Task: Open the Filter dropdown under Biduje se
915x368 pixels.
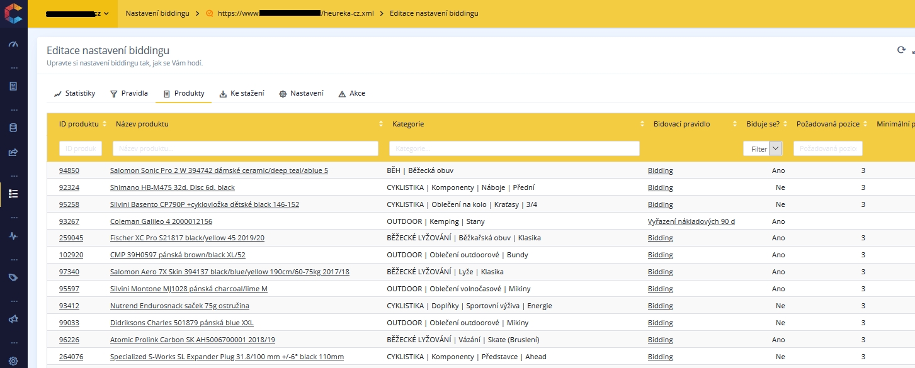Action: [763, 149]
